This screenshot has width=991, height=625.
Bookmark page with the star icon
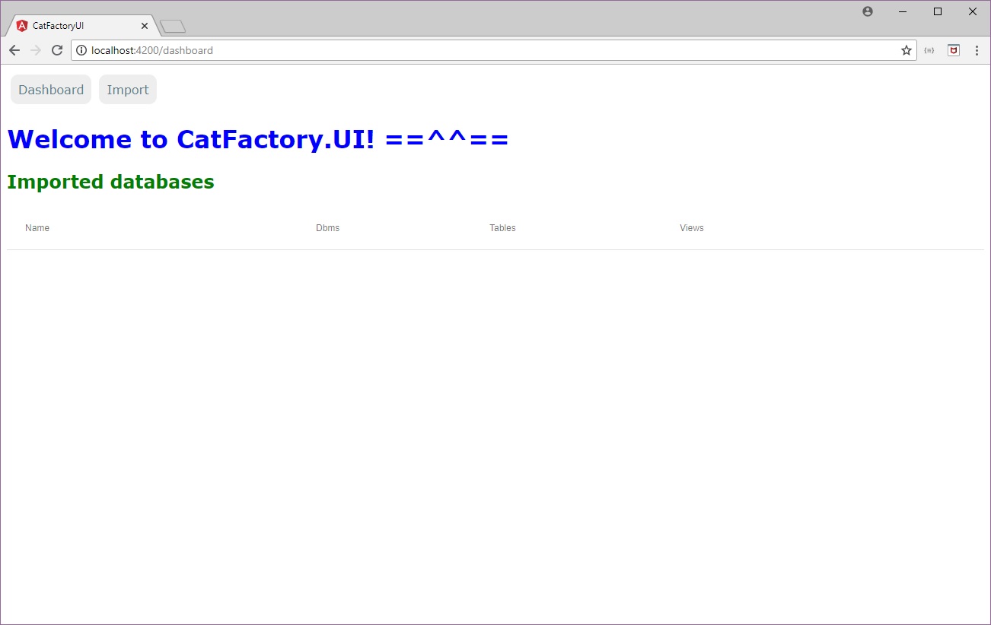[x=906, y=50]
